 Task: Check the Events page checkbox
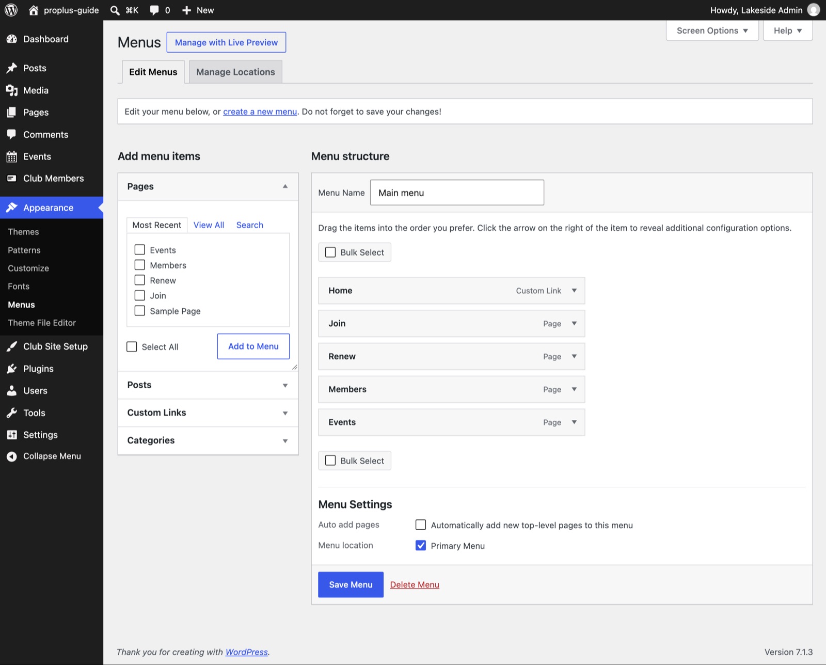coord(140,250)
